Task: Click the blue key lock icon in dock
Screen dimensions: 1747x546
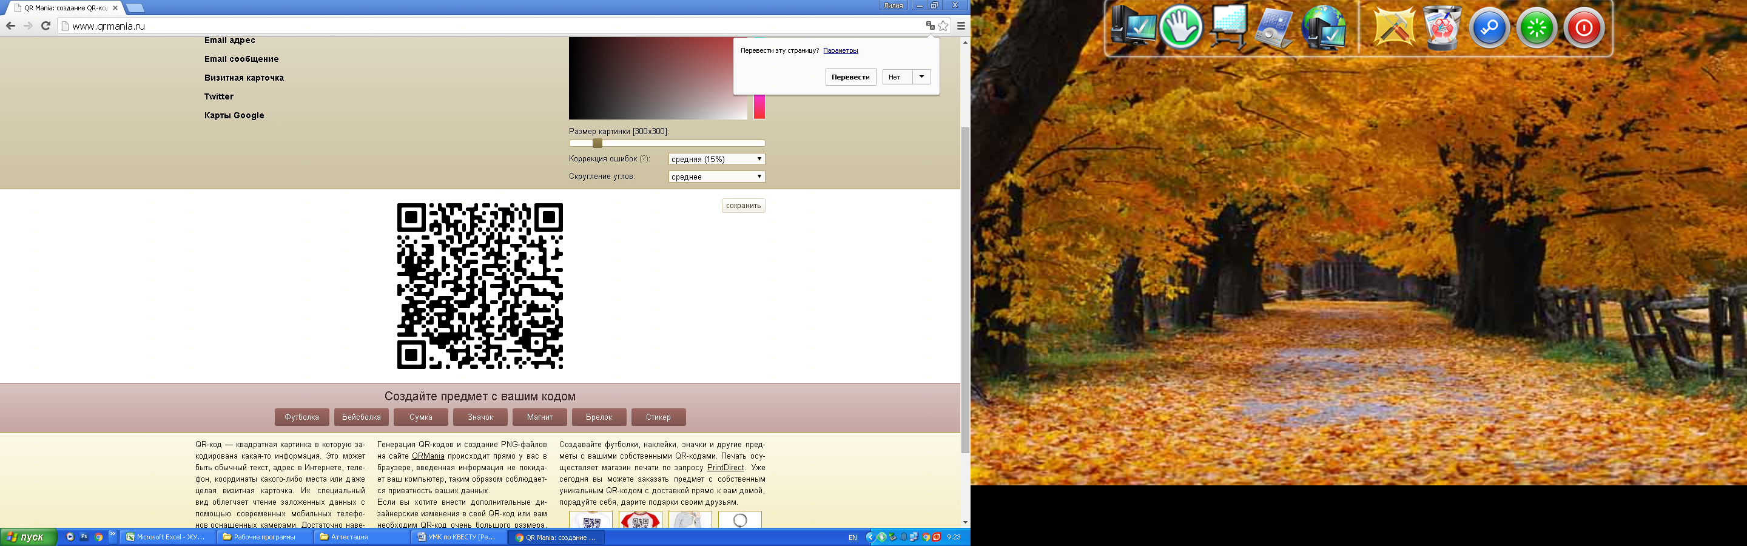Action: point(1489,29)
